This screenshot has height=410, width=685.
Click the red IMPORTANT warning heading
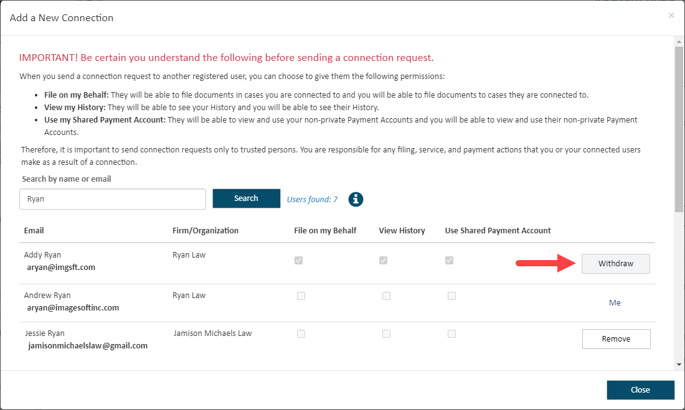pos(226,58)
